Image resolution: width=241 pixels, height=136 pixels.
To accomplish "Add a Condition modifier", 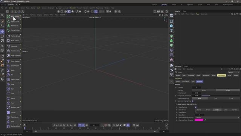I will click(x=14, y=46).
